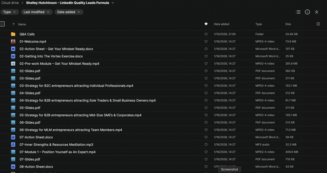
Task: Click the 01-Welcome.mp4 video thumbnail icon
Action: click(x=13, y=41)
